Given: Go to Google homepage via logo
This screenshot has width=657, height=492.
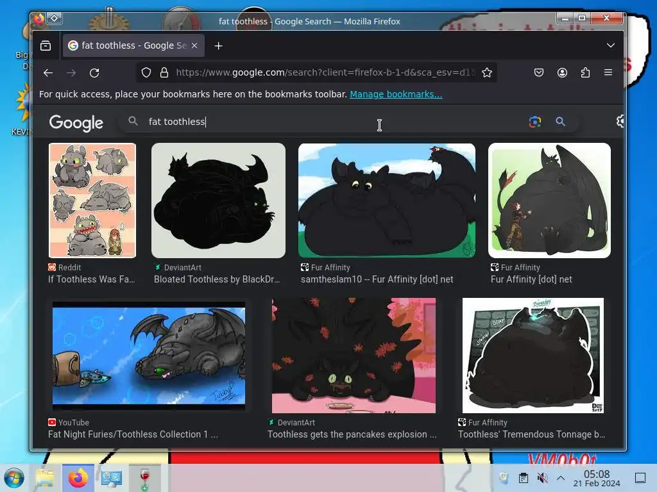Looking at the screenshot, I should point(76,122).
